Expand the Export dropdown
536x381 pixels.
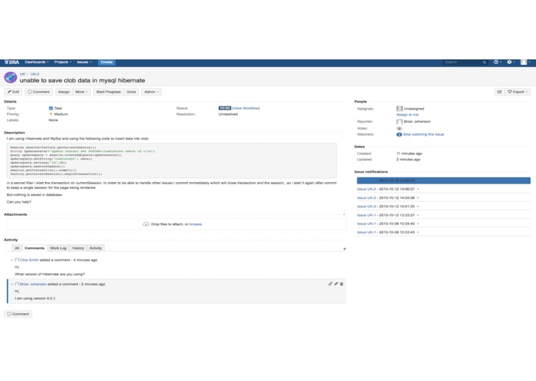click(x=518, y=92)
